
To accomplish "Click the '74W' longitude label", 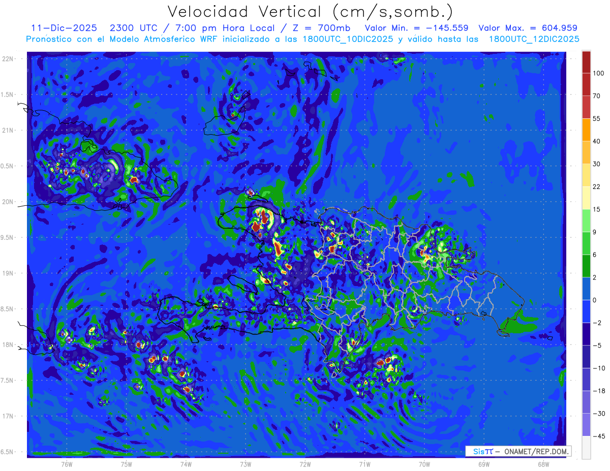I will [x=186, y=464].
